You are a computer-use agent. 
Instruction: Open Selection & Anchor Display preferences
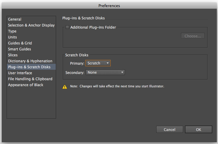tap(31, 25)
